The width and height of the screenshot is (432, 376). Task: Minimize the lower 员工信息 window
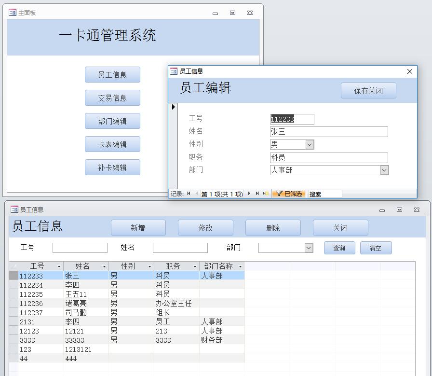tap(382, 210)
